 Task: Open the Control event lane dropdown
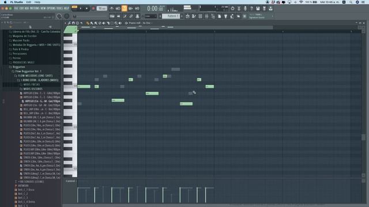click(70, 181)
